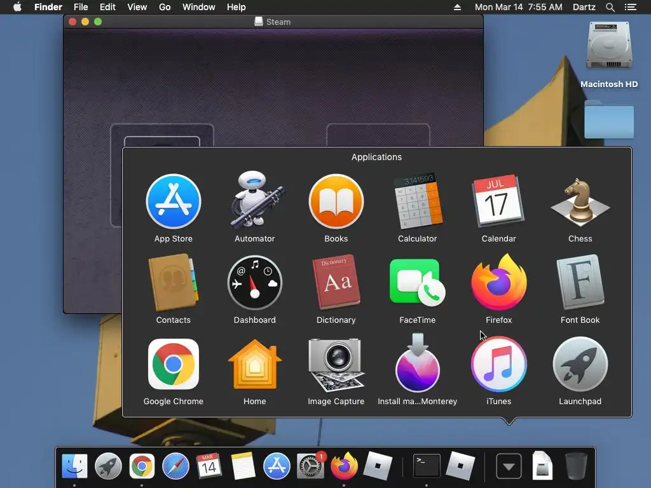
Task: Launch FaceTime from Applications stack
Action: [x=417, y=283]
